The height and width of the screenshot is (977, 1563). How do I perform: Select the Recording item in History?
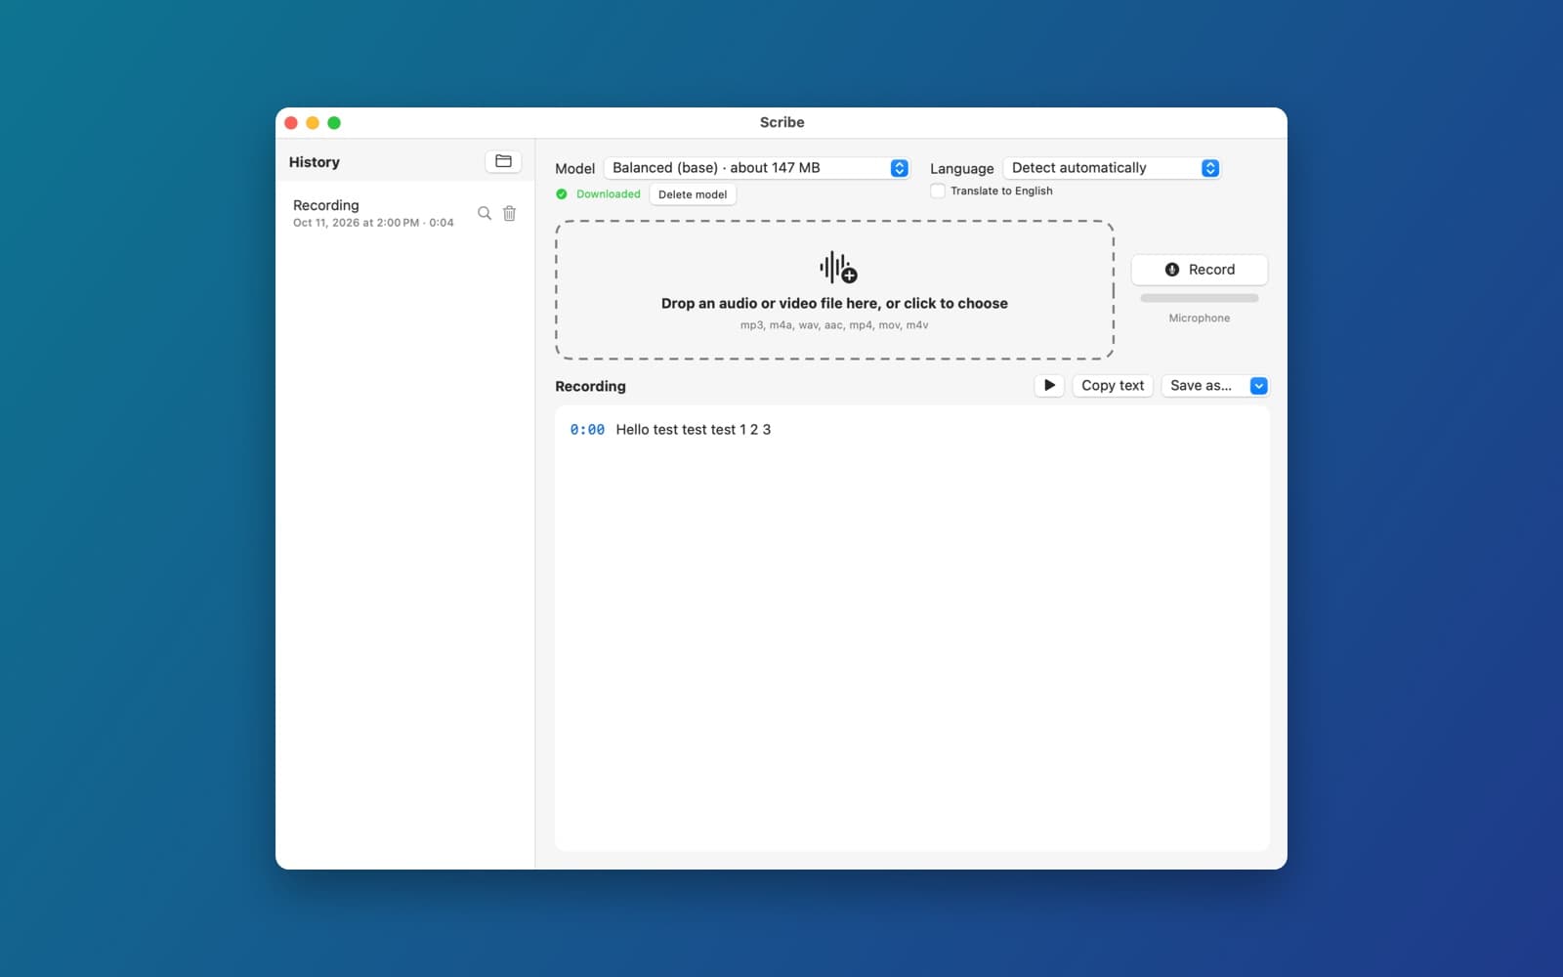coord(404,213)
